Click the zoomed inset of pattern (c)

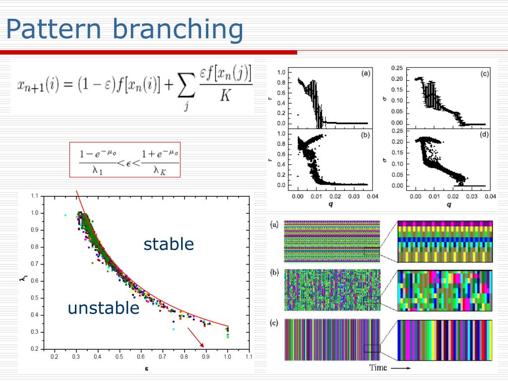pos(445,340)
